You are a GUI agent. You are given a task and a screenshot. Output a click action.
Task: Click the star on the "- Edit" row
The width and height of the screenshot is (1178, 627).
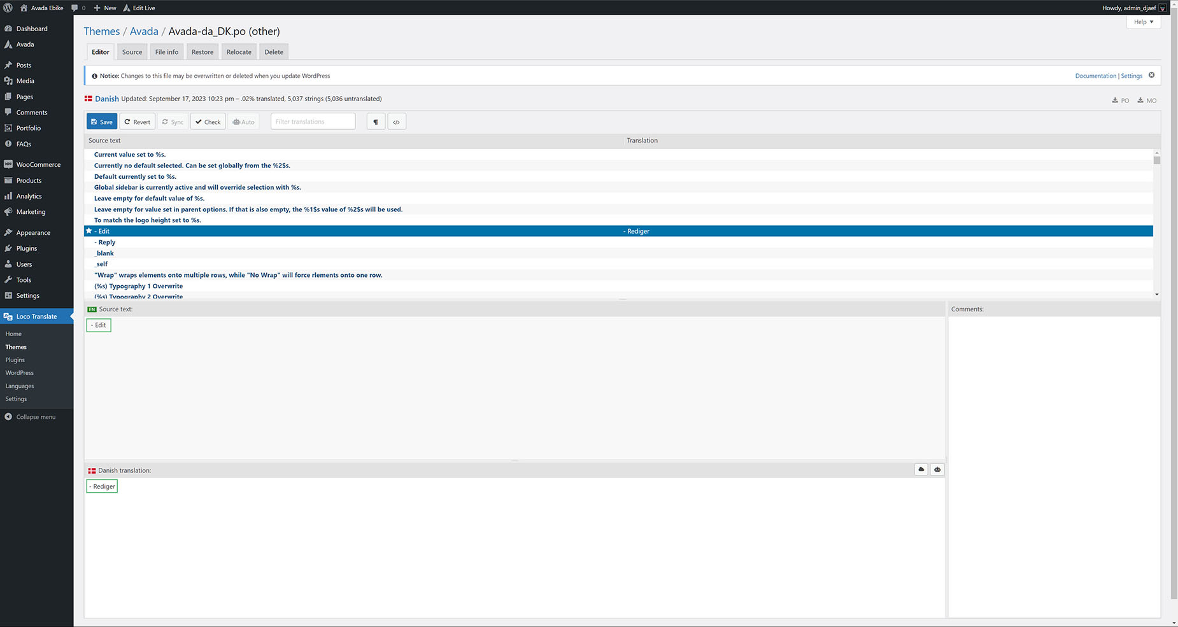pyautogui.click(x=89, y=231)
